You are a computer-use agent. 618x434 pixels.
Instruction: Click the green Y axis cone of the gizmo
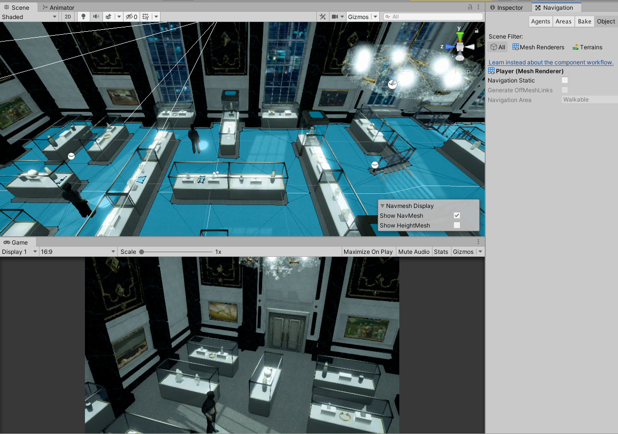pos(459,37)
